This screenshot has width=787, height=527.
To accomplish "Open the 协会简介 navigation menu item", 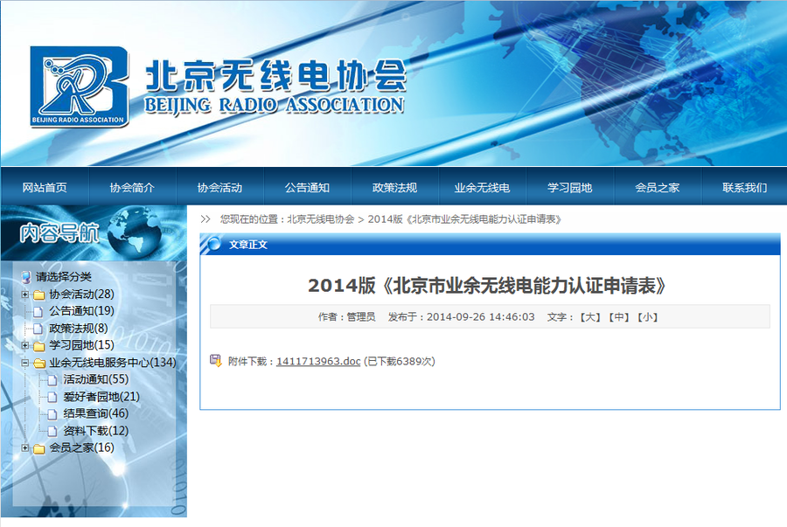I will click(x=132, y=188).
